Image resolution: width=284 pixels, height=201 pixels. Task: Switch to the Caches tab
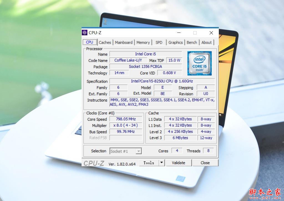(105, 43)
